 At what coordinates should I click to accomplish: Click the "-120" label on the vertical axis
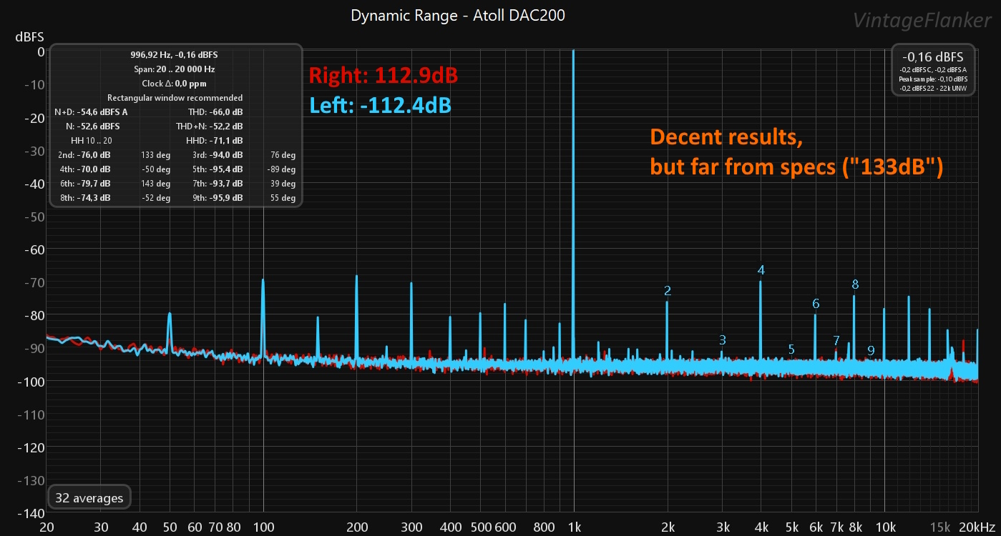click(31, 447)
